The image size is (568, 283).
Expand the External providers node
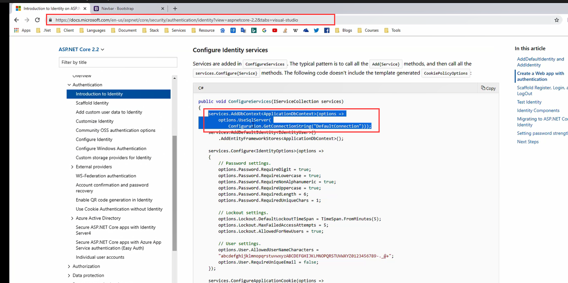pyautogui.click(x=72, y=167)
